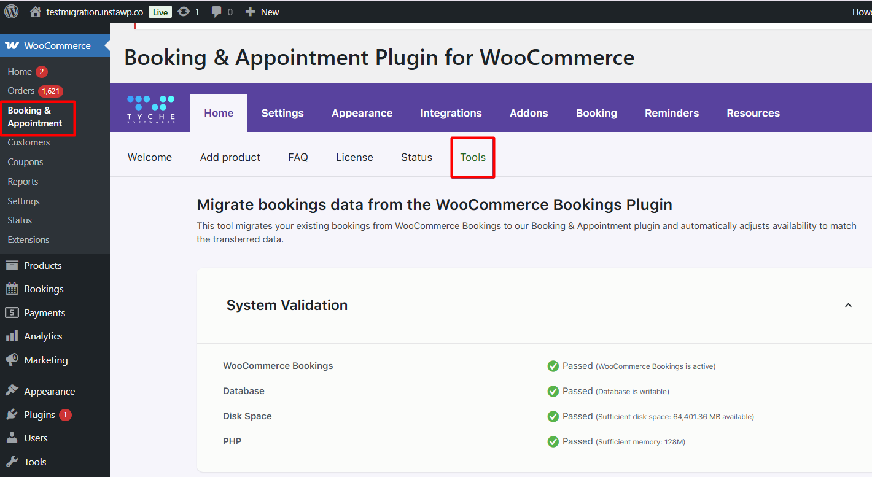The width and height of the screenshot is (872, 477).
Task: Switch to the Settings tab
Action: click(x=282, y=113)
